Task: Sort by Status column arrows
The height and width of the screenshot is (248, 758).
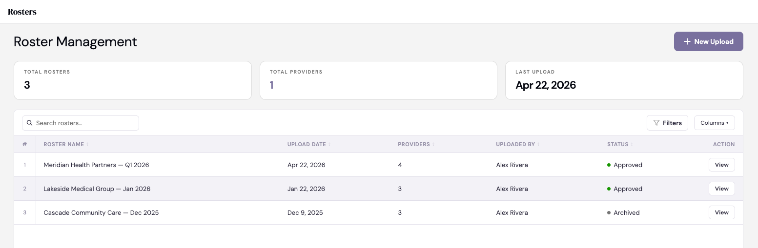Action: pyautogui.click(x=632, y=145)
